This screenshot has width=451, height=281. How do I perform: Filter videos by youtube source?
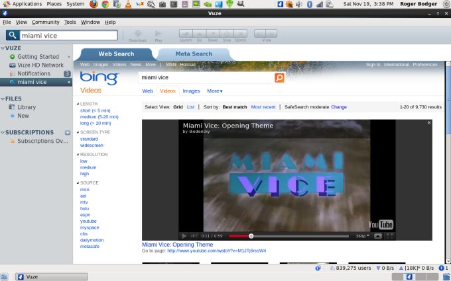tap(88, 221)
